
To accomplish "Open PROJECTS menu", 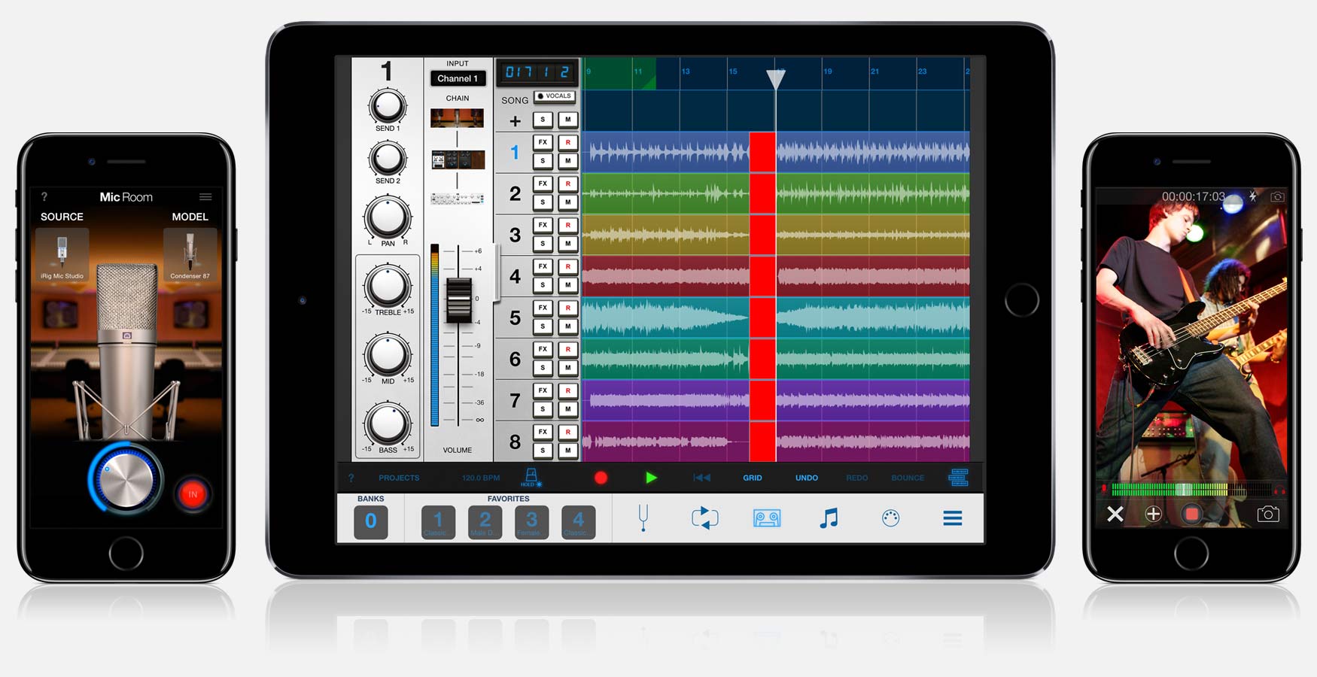I will 399,478.
